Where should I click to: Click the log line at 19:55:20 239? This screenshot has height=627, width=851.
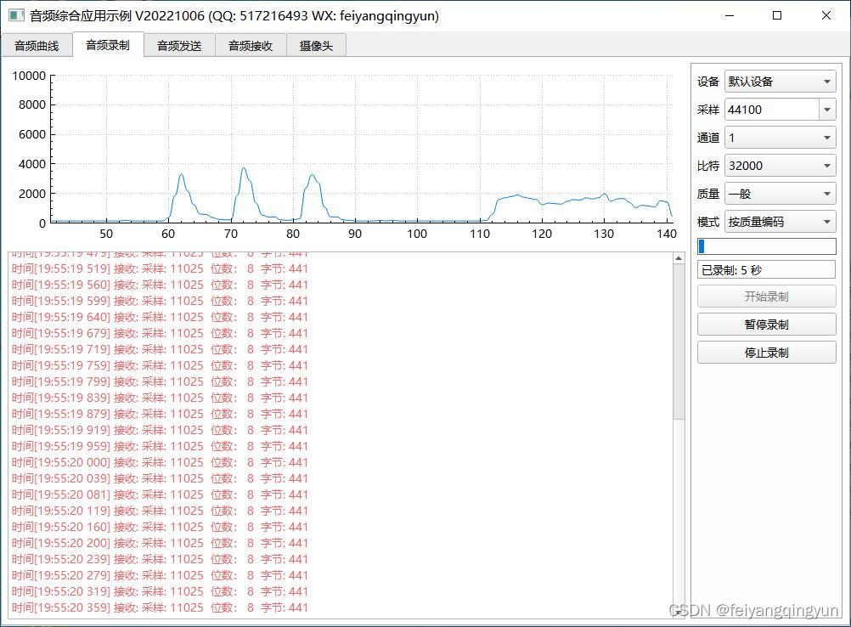161,559
